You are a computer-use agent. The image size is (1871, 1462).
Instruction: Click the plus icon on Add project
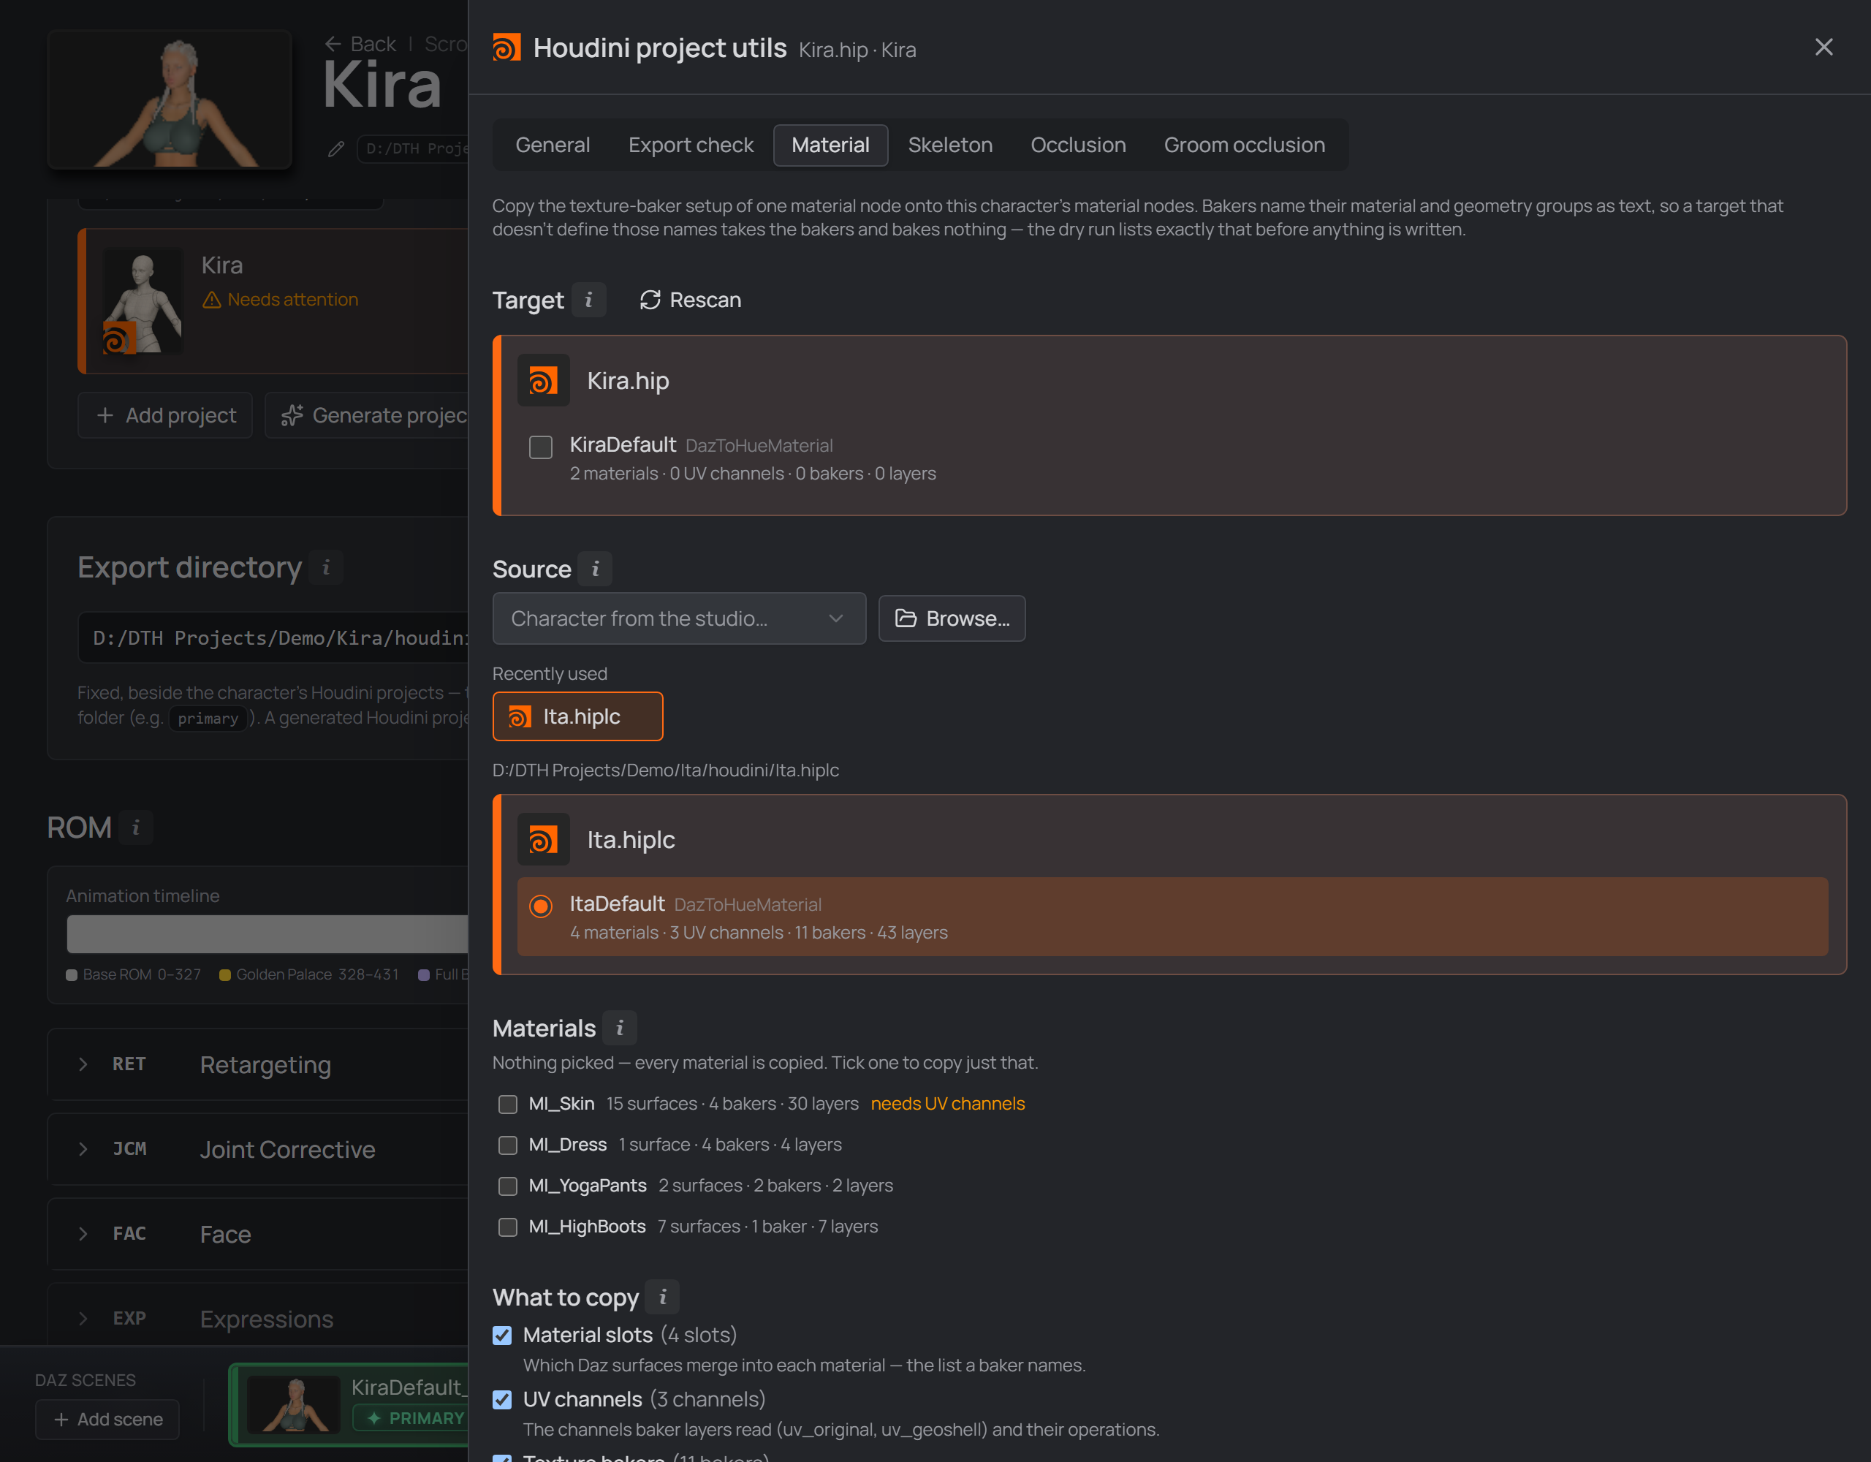tap(105, 416)
